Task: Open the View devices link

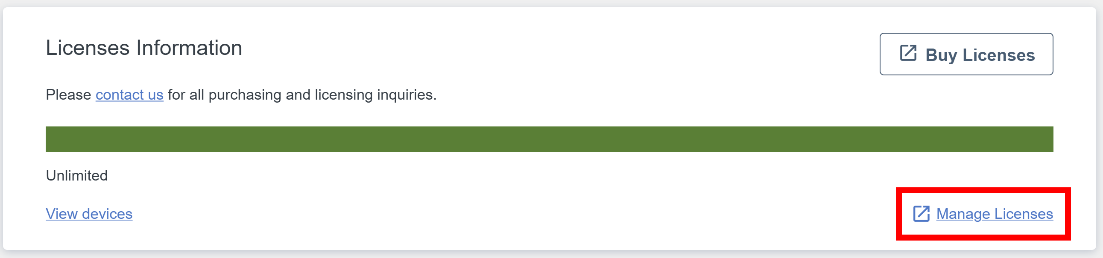Action: coord(89,214)
